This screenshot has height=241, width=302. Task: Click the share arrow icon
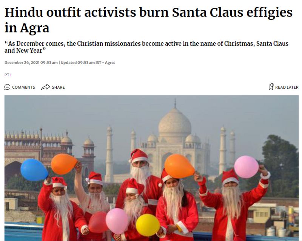pos(45,87)
